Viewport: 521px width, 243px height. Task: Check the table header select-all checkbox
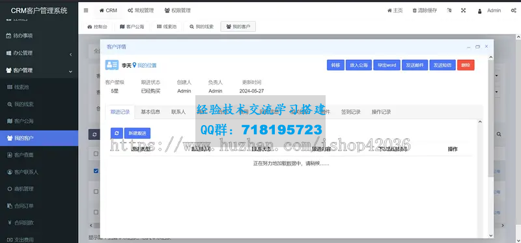[96, 154]
